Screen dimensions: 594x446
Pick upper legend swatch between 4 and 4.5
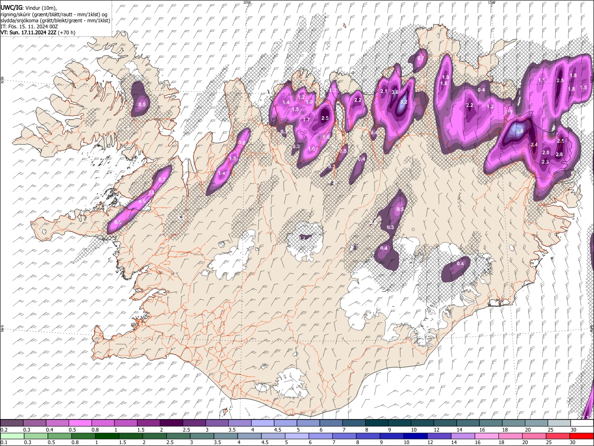(x=263, y=423)
